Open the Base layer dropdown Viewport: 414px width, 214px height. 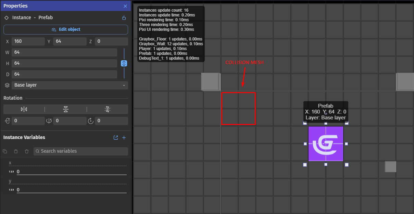tap(70, 85)
